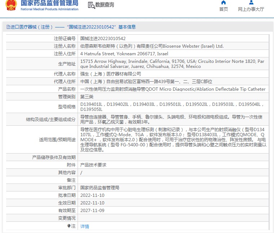Click the 适用范围/预期用途 label
The width and height of the screenshot is (274, 233).
57,139
